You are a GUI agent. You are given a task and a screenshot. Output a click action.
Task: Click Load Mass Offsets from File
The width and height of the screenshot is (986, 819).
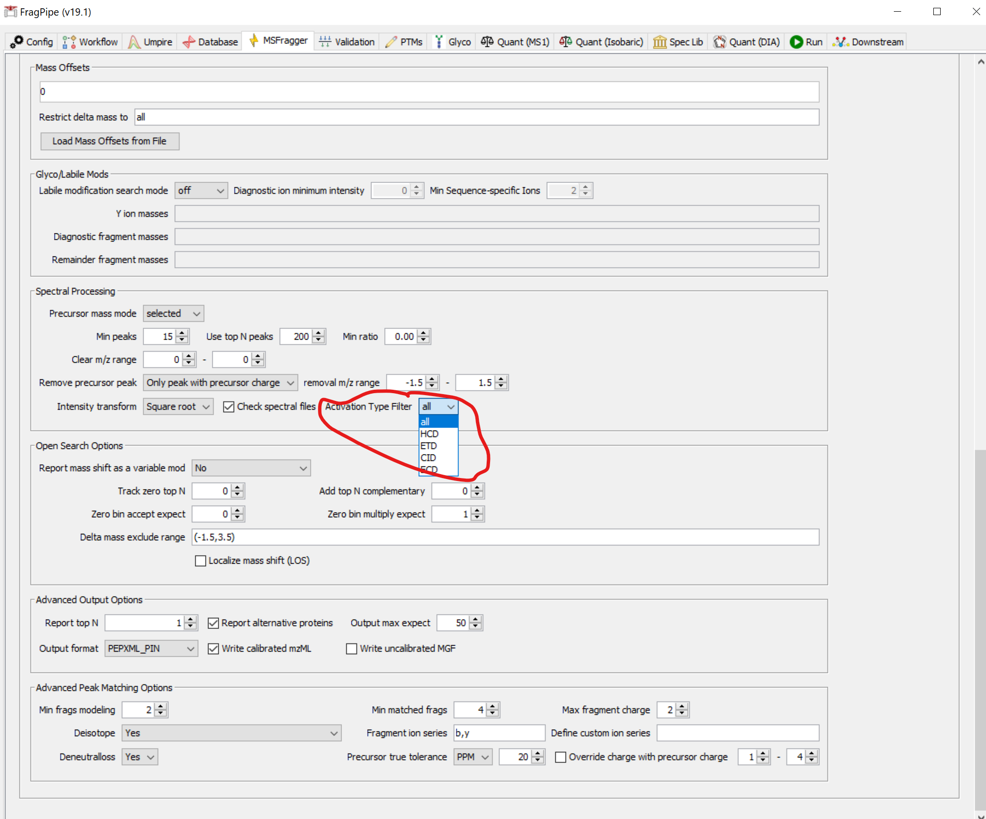[110, 141]
